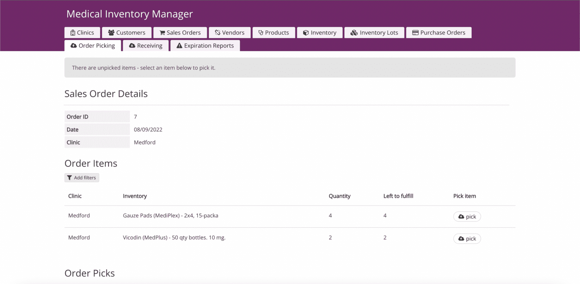Image resolution: width=580 pixels, height=284 pixels.
Task: Click the Inventory box icon
Action: click(x=307, y=32)
